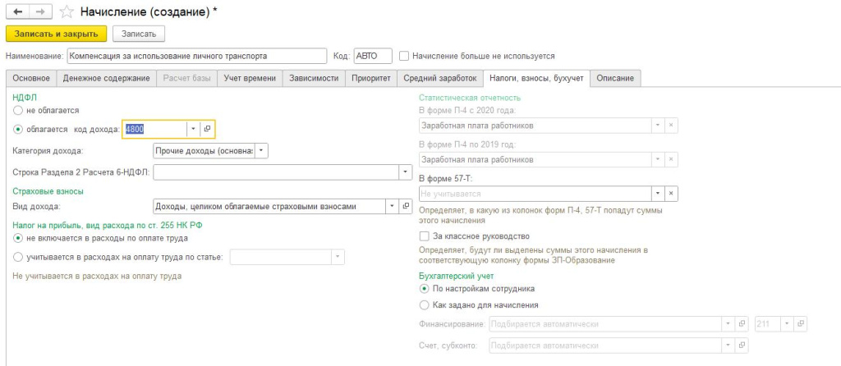Click the Записать и закрыть button
The width and height of the screenshot is (841, 366).
[x=56, y=34]
